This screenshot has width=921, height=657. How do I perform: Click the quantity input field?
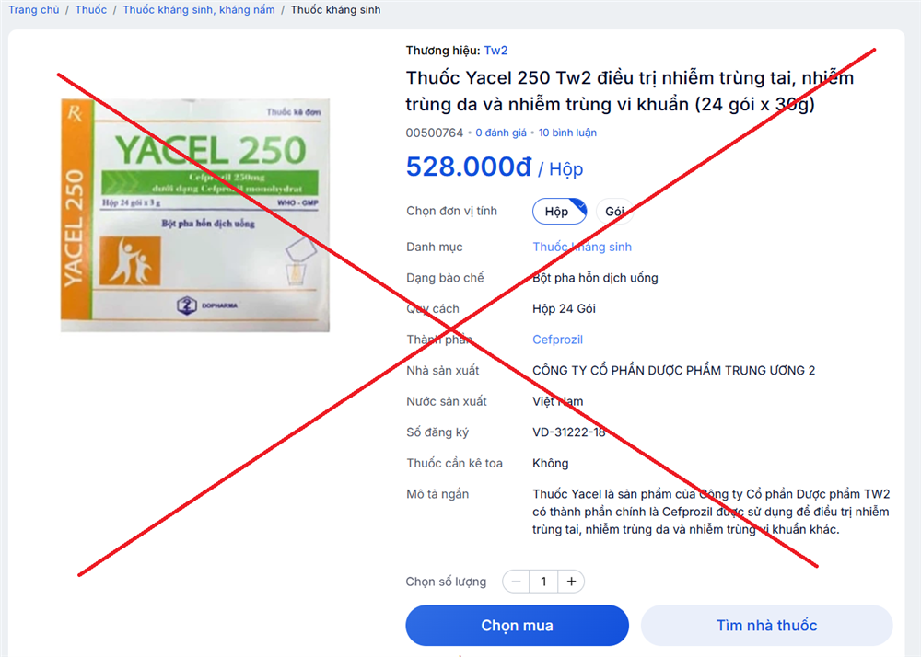[x=543, y=582]
